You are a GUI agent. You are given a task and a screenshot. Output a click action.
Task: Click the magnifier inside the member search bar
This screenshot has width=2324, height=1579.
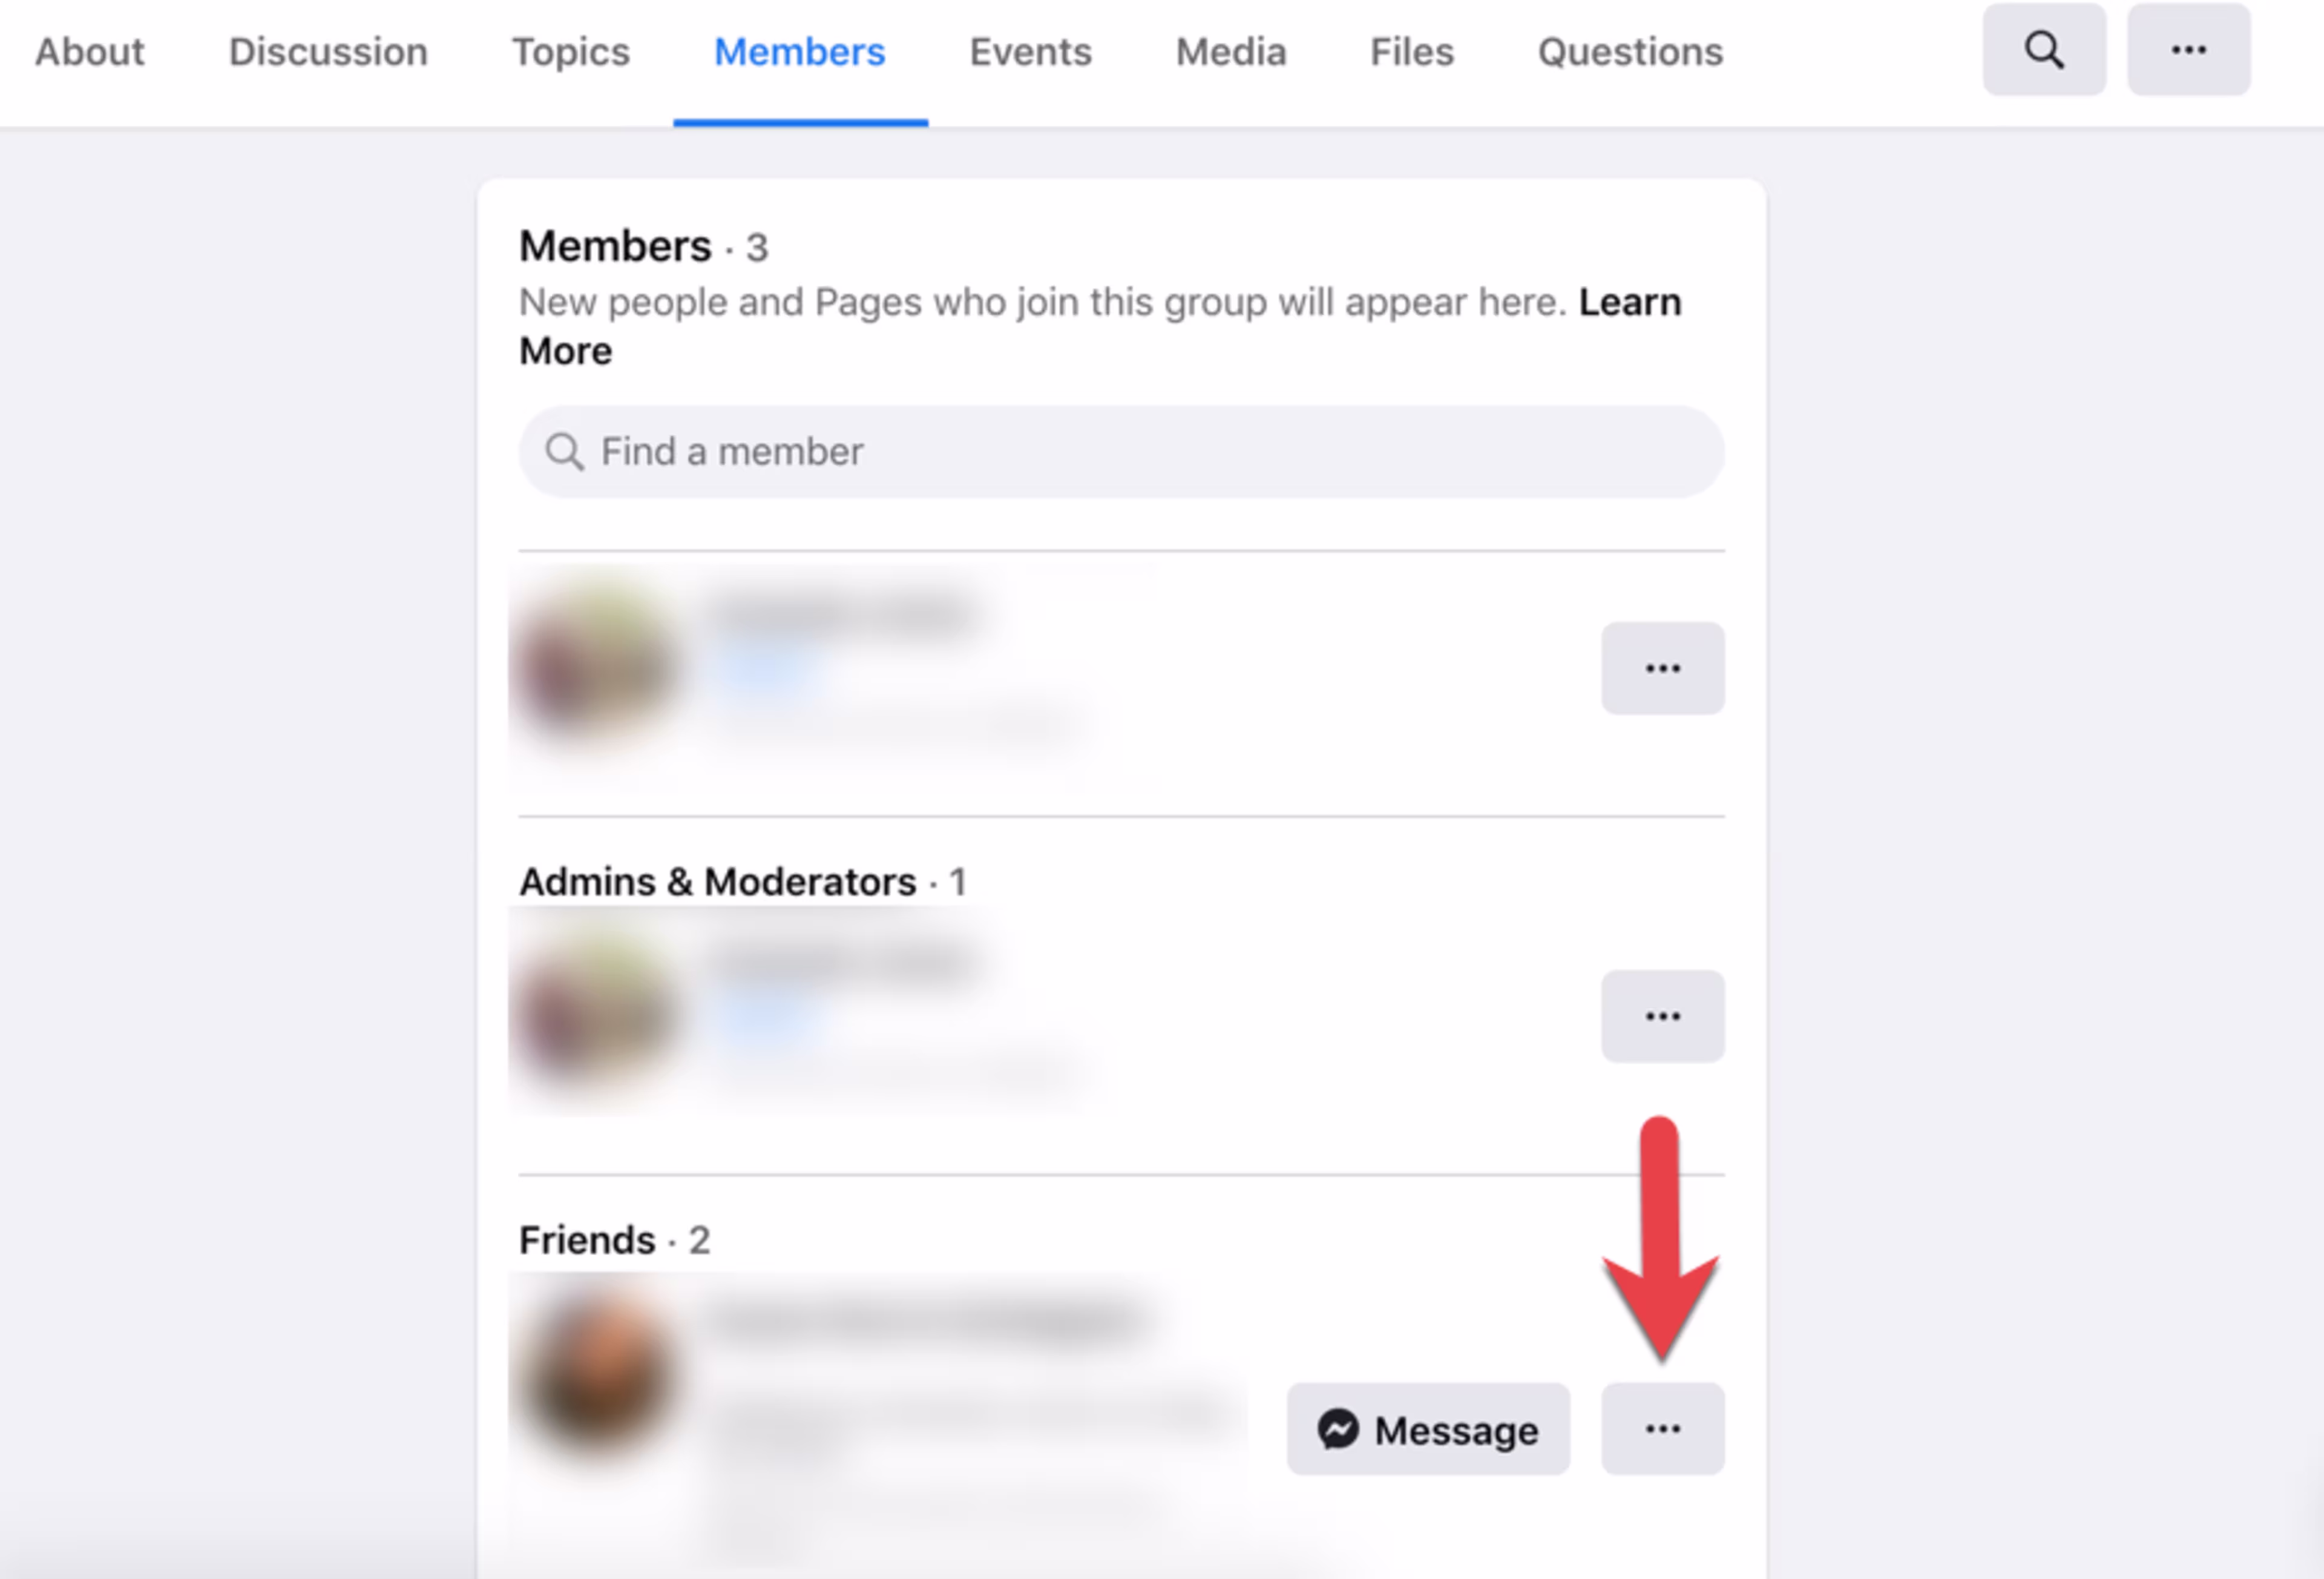(564, 451)
